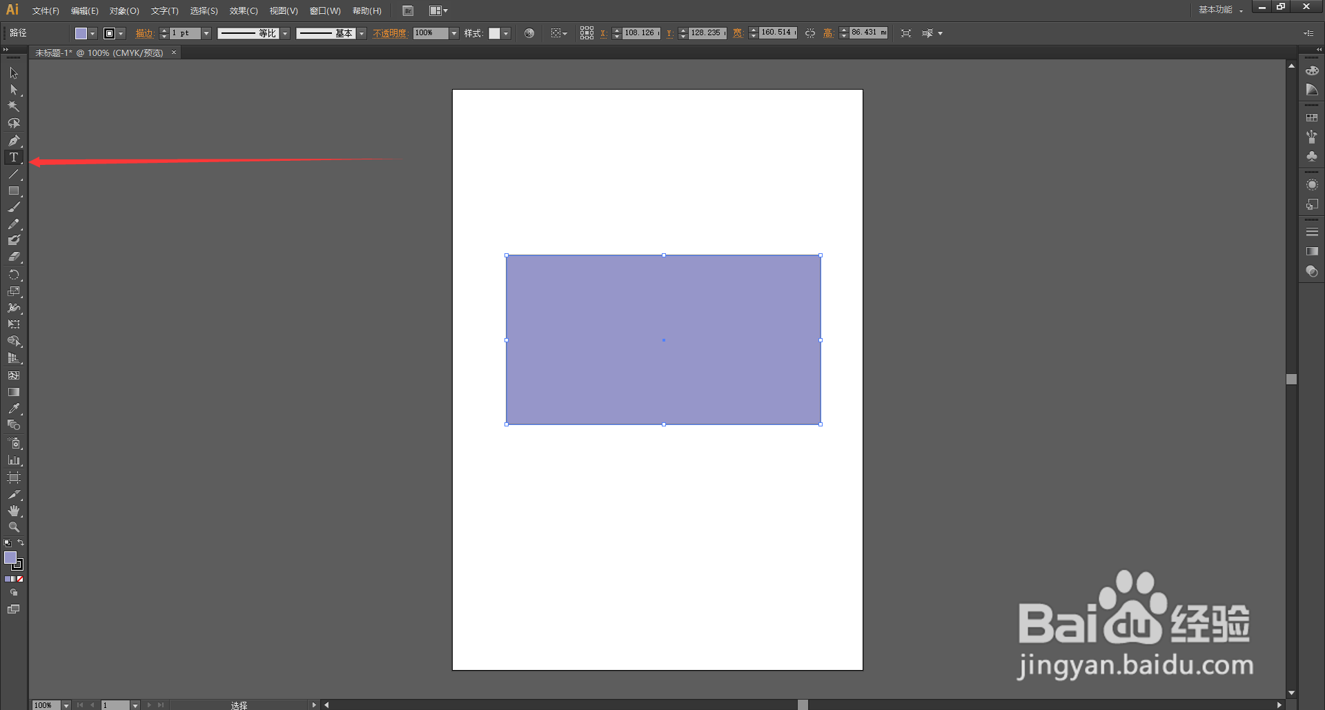Select the Gradient tool
1325x710 pixels.
tap(14, 392)
